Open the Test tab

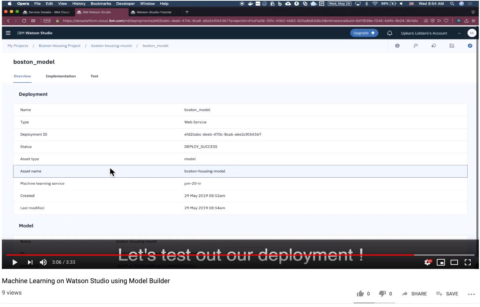pos(94,76)
